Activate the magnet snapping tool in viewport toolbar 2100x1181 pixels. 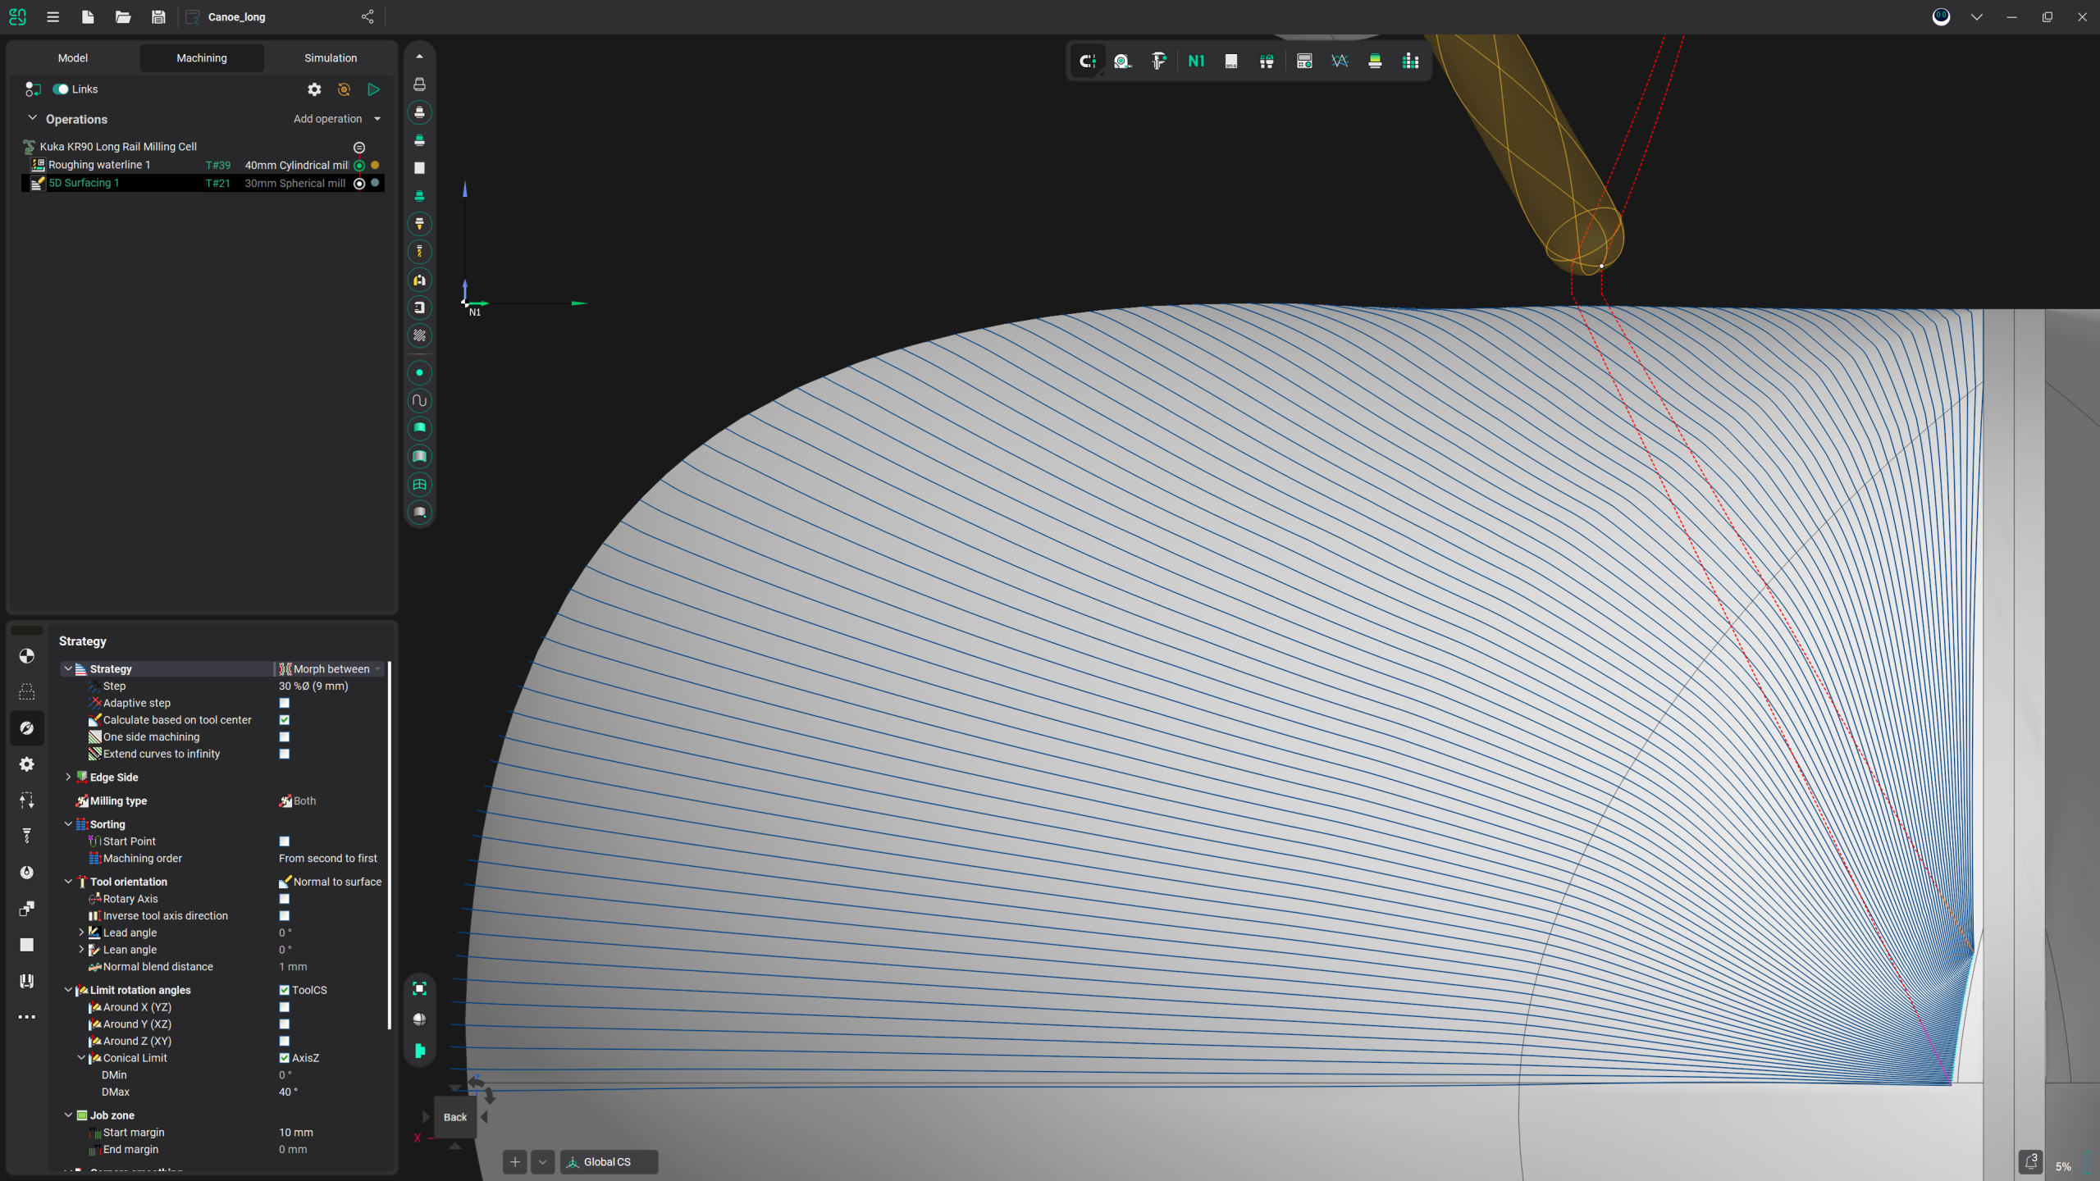click(x=1087, y=61)
